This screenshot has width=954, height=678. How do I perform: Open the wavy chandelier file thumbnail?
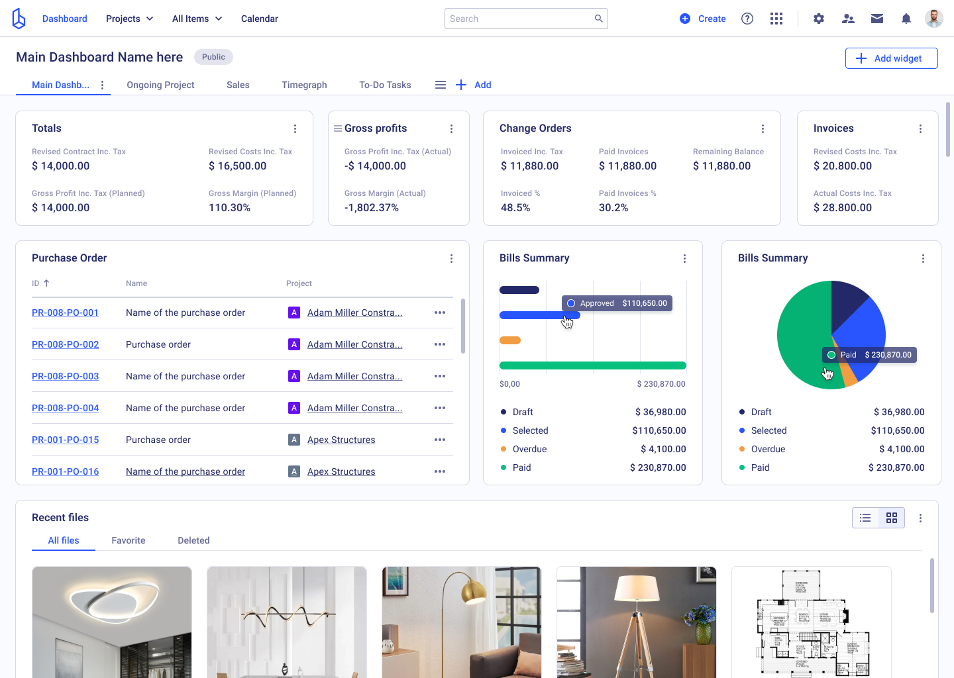(x=287, y=622)
